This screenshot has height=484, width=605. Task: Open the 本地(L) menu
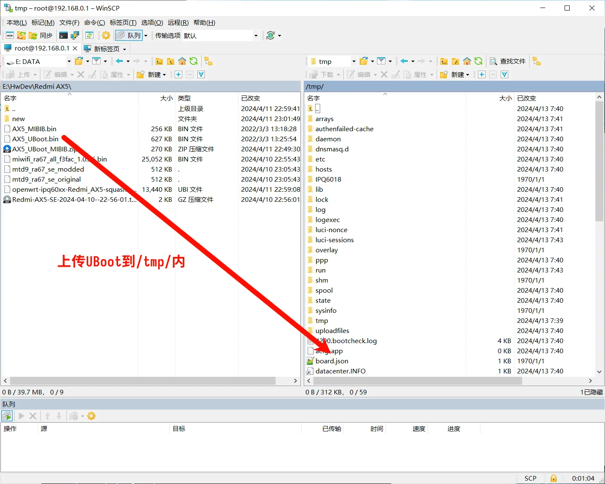[16, 23]
